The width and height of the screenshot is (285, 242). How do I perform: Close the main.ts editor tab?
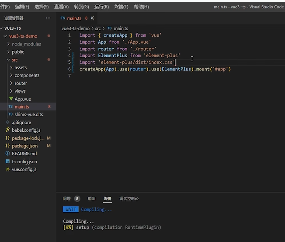tap(92, 18)
